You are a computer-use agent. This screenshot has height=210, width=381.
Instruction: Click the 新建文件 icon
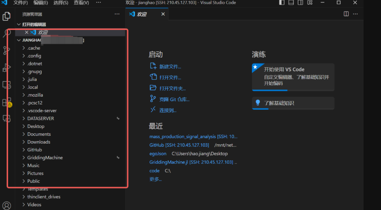[153, 66]
